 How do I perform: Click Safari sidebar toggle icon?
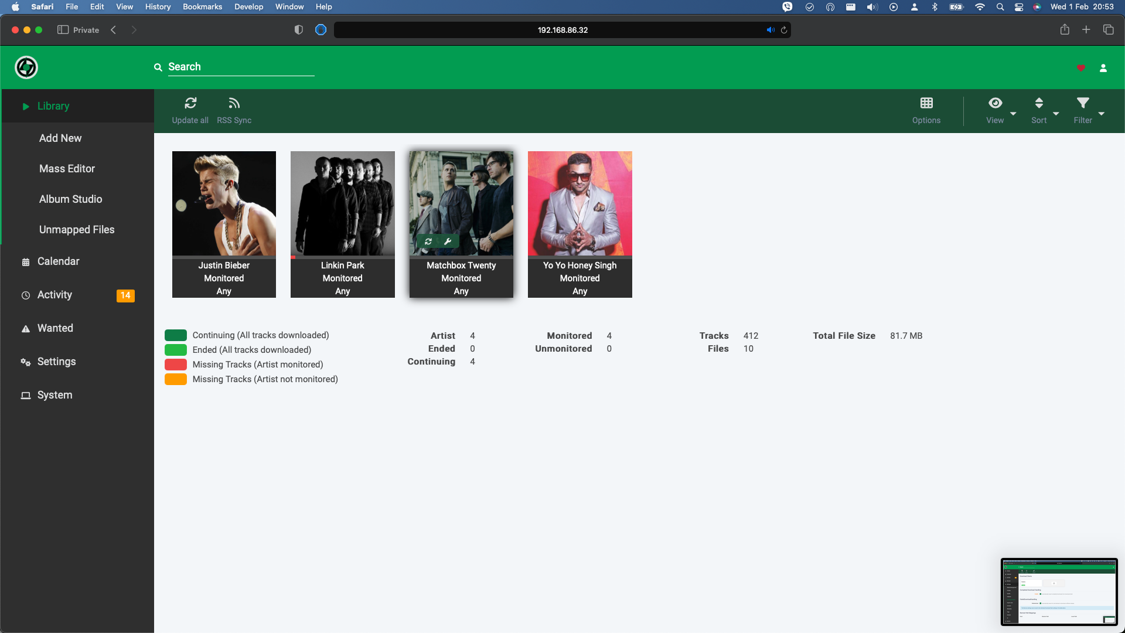[63, 30]
